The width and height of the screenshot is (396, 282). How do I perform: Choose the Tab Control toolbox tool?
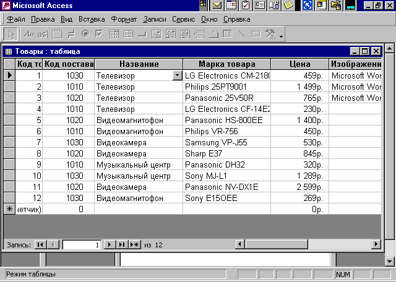[x=213, y=34]
